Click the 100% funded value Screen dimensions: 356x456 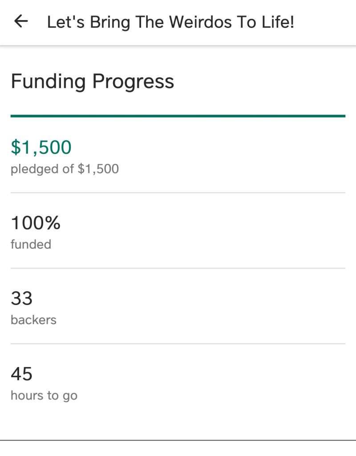pos(36,223)
